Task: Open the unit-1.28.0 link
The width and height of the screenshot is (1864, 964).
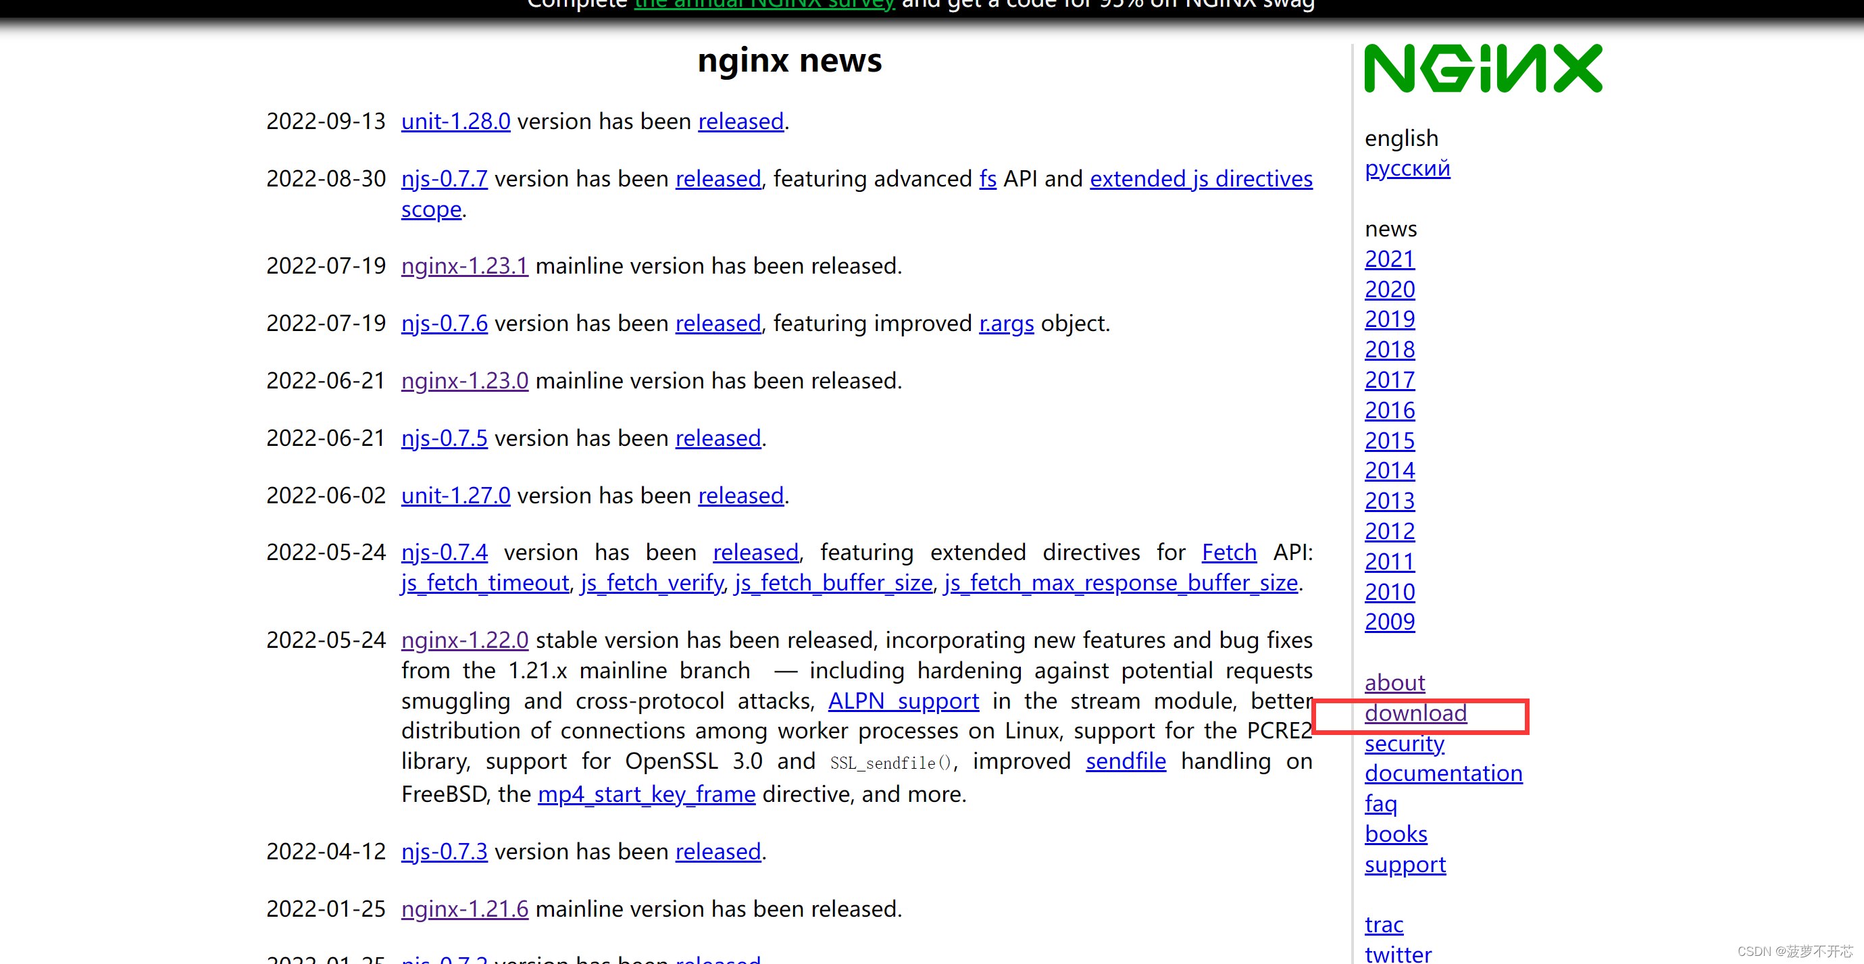Action: (x=456, y=121)
